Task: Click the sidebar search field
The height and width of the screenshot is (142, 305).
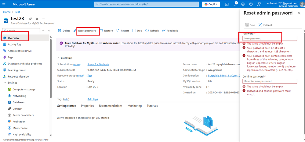Action: [x=21, y=31]
